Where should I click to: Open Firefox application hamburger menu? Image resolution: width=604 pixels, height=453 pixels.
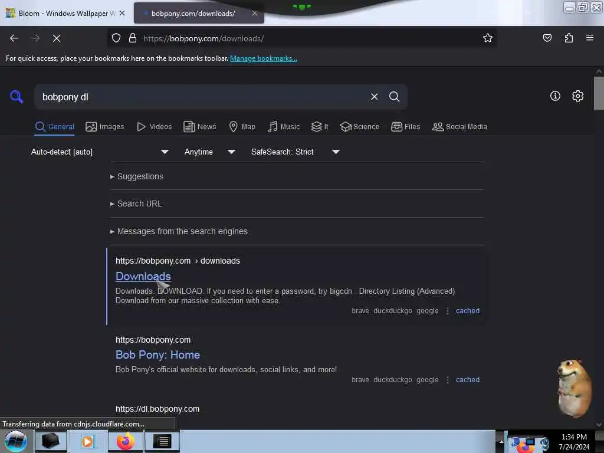589,38
